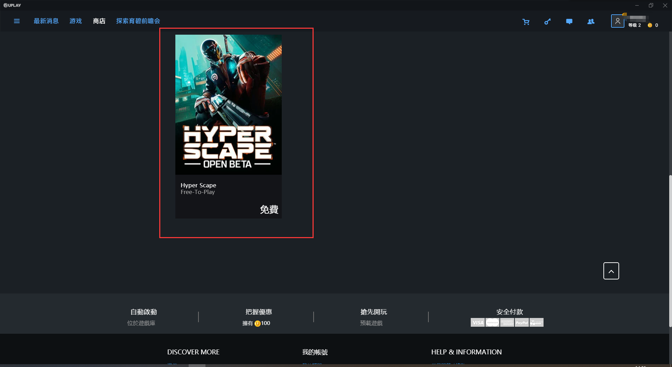Click the Units coin icon in header
The height and width of the screenshot is (367, 672).
650,25
